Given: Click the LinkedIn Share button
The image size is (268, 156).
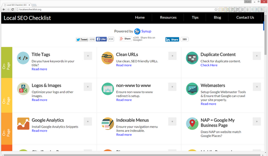Looking at the screenshot, I should (172, 40).
